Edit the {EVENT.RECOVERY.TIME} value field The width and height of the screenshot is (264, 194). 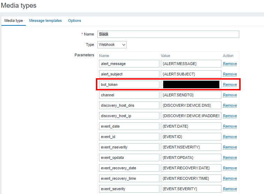[191, 178]
